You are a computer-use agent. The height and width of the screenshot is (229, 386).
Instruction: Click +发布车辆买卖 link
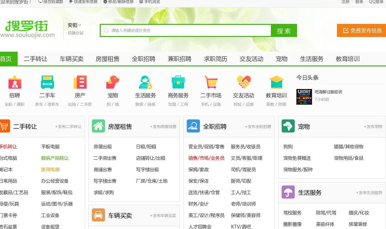coord(163,216)
